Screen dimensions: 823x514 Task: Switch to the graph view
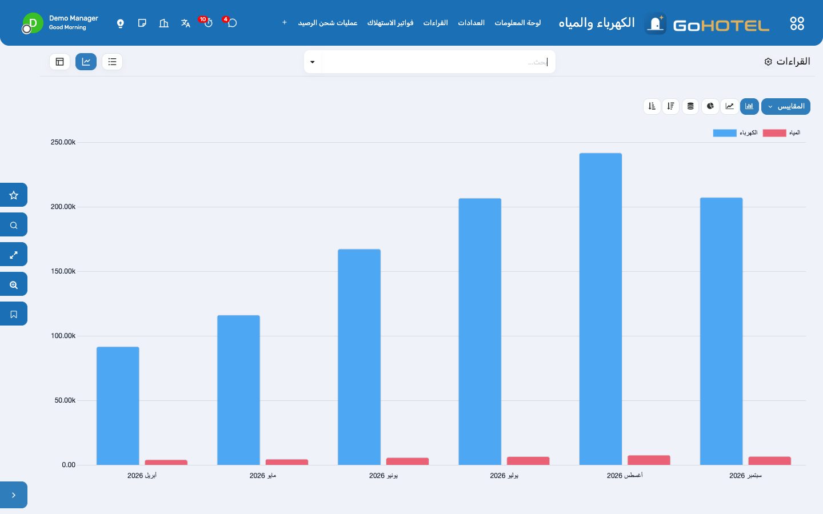point(86,62)
